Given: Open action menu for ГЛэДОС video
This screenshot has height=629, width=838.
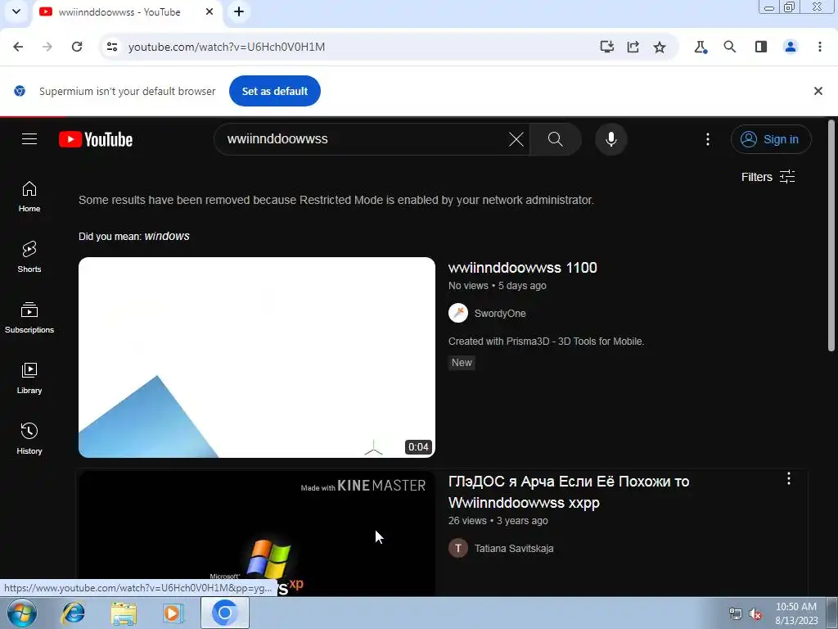Looking at the screenshot, I should (x=788, y=478).
